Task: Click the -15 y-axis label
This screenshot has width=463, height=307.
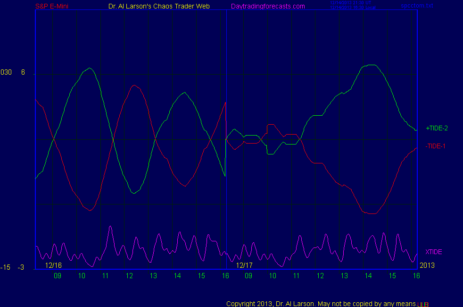Action: click(6, 267)
